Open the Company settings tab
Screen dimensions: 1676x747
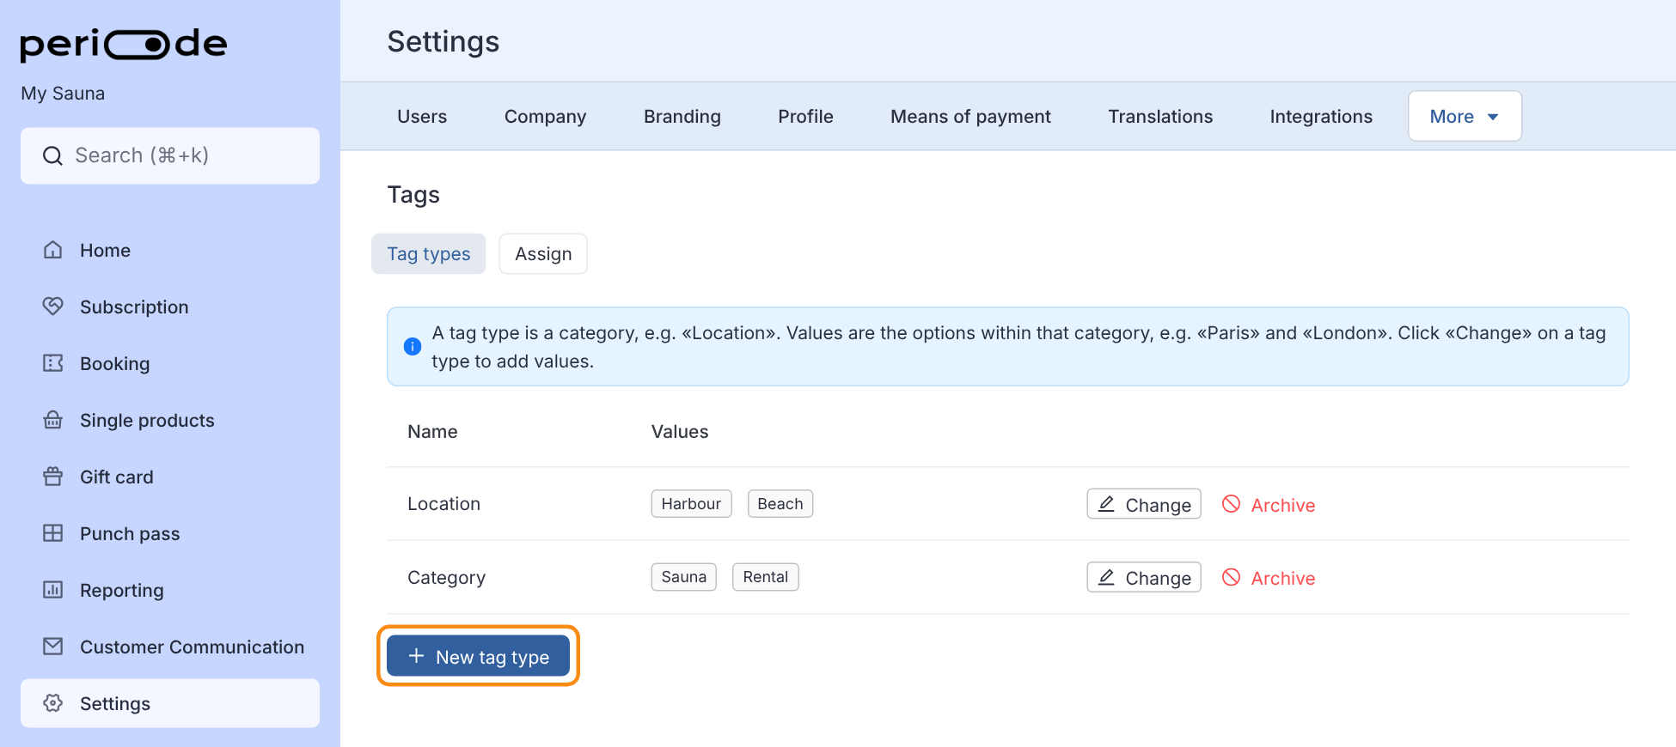[x=545, y=117]
